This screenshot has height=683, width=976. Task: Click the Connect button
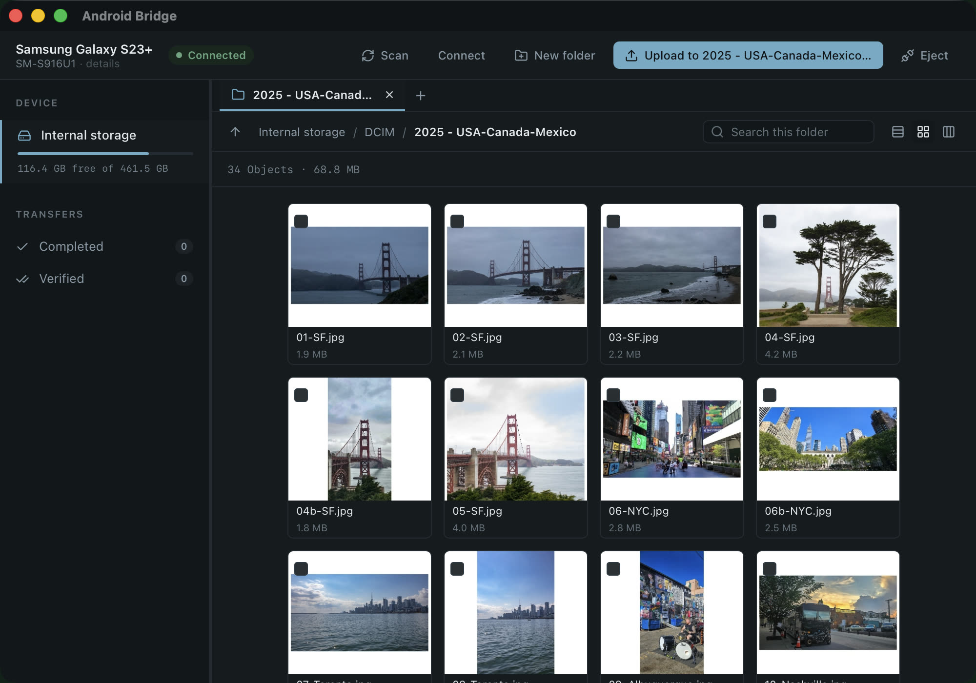(x=461, y=56)
